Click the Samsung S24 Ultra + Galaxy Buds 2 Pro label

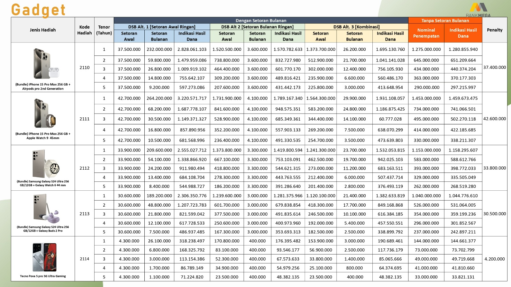pyautogui.click(x=43, y=229)
